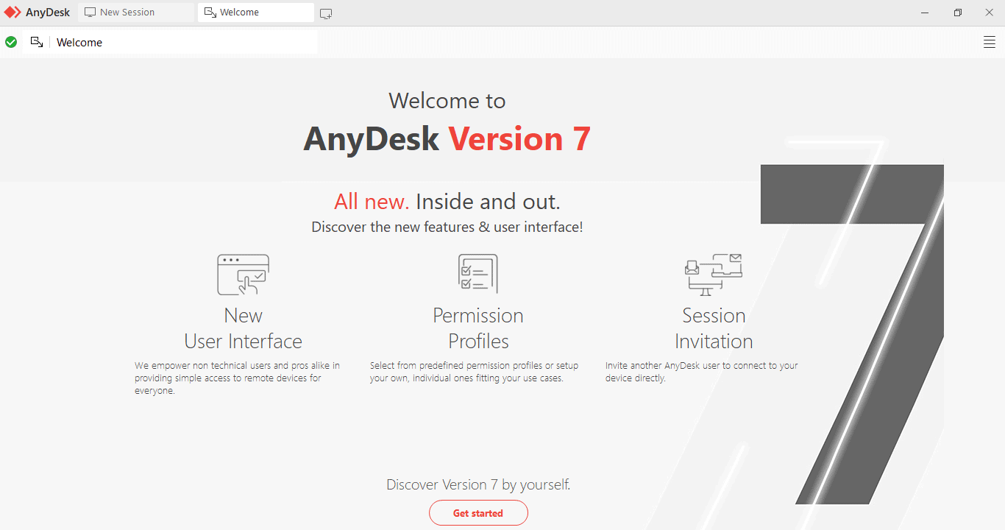The image size is (1005, 530).
Task: Click the Permission Profiles checklist icon
Action: [478, 274]
